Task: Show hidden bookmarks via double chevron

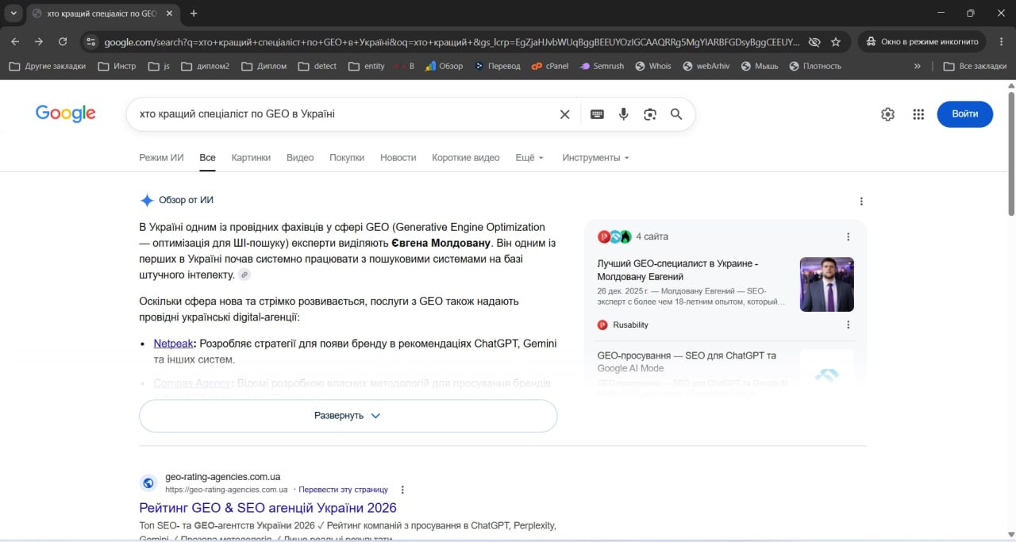Action: click(x=918, y=66)
